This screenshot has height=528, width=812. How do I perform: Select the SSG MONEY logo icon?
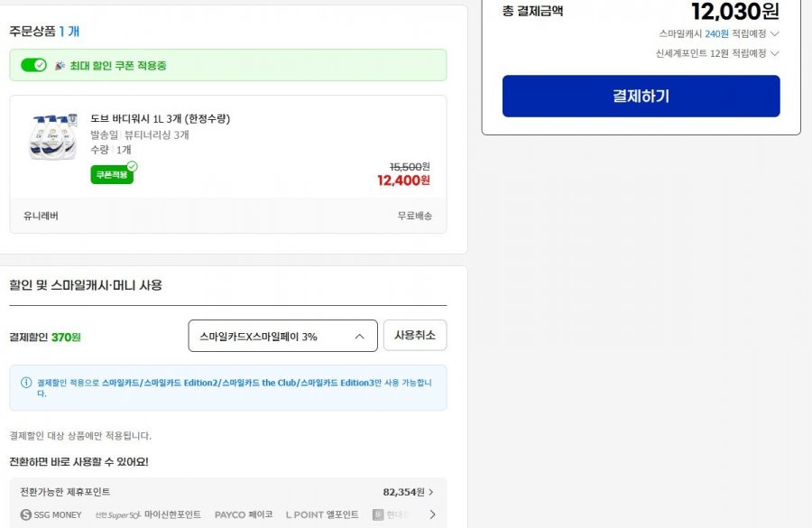(x=26, y=514)
